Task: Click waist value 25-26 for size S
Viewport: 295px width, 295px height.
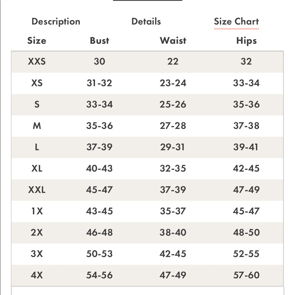Action: tap(173, 104)
